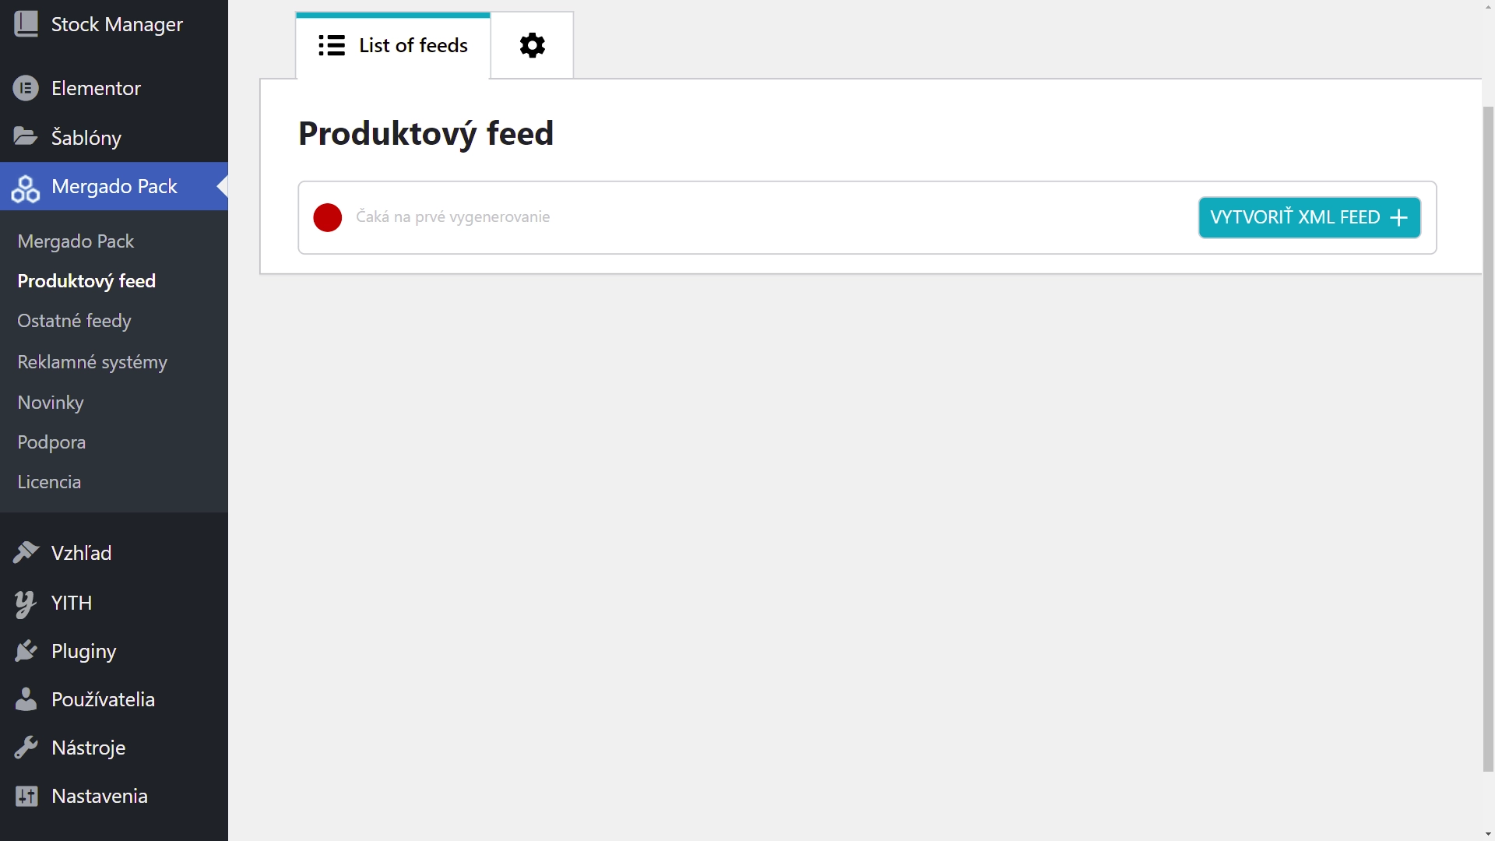Click VYTVORIŤ XML FEED button
This screenshot has width=1495, height=841.
pos(1309,216)
